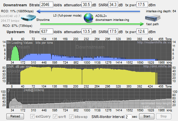Click the 'ADSL2+' label
The image size is (178, 121).
(x=101, y=16)
